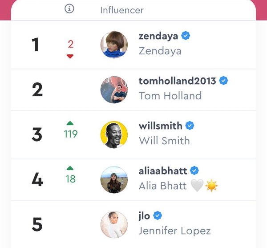
Task: Open the tomholland2013 username link
Action: pyautogui.click(x=178, y=81)
